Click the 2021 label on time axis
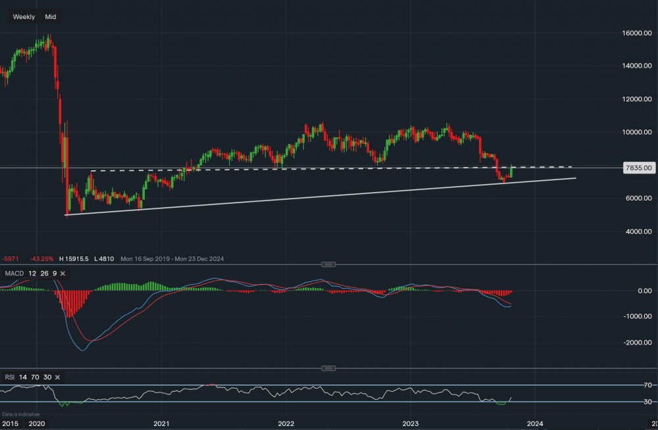 point(161,424)
